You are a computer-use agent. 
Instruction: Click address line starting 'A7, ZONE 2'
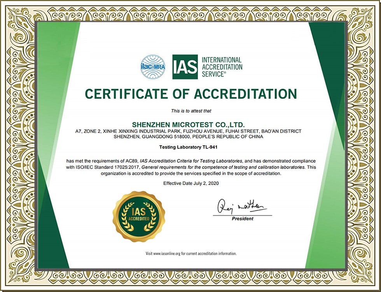click(x=188, y=131)
